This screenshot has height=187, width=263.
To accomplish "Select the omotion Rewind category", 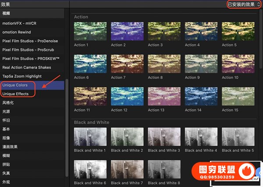I will tap(18, 32).
